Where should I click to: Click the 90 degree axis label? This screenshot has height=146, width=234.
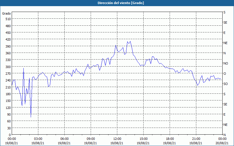click(9, 114)
